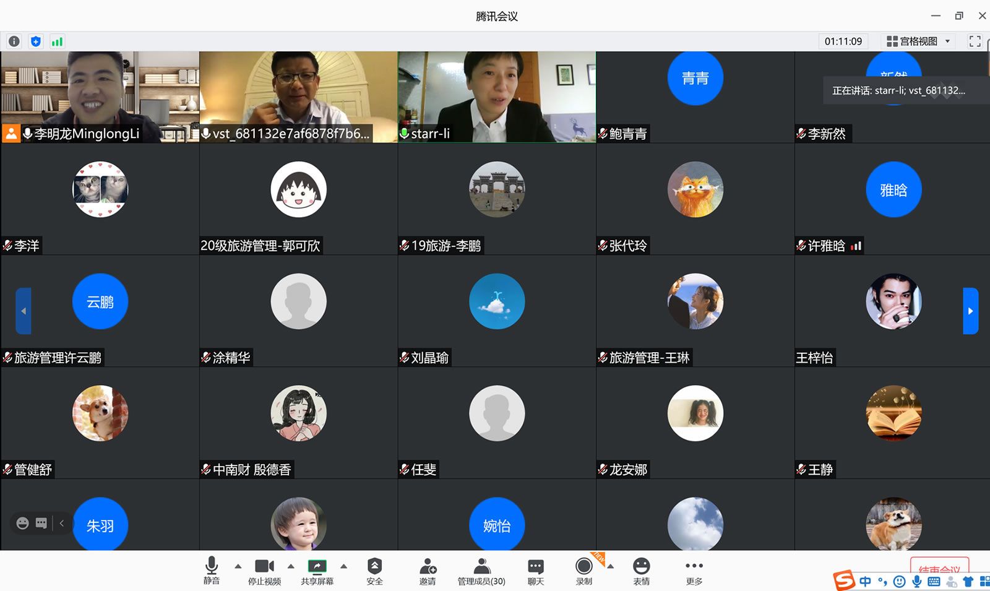Click signal bars next to 许雅晗
Image resolution: width=990 pixels, height=591 pixels.
click(x=856, y=246)
